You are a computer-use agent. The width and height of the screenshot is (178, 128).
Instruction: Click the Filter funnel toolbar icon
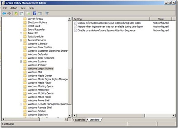(x=47, y=14)
